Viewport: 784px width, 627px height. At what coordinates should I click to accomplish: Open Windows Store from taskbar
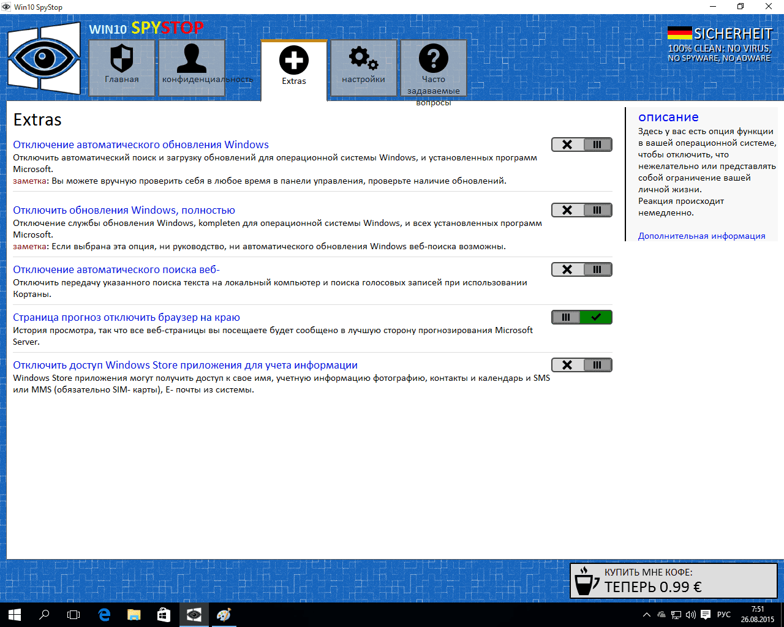pos(164,615)
